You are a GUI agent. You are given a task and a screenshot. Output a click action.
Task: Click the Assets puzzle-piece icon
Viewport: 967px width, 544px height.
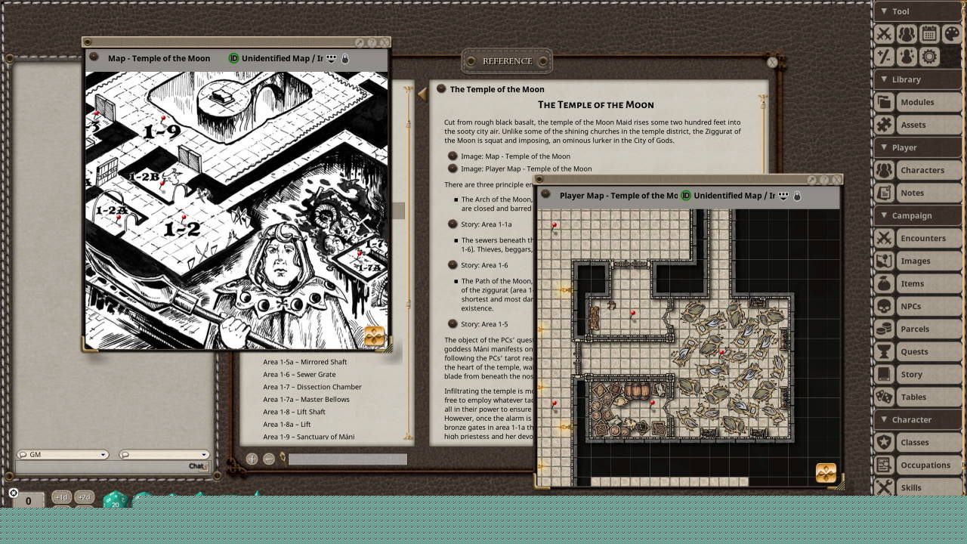884,125
